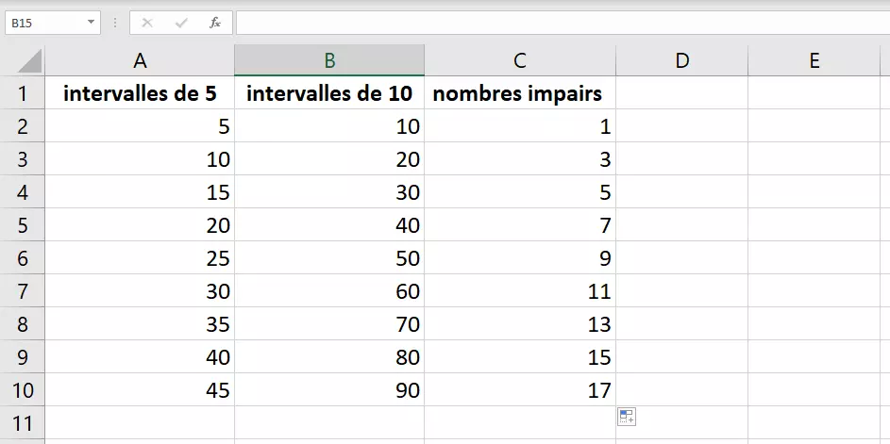Click cell C8 containing 13

click(x=520, y=323)
